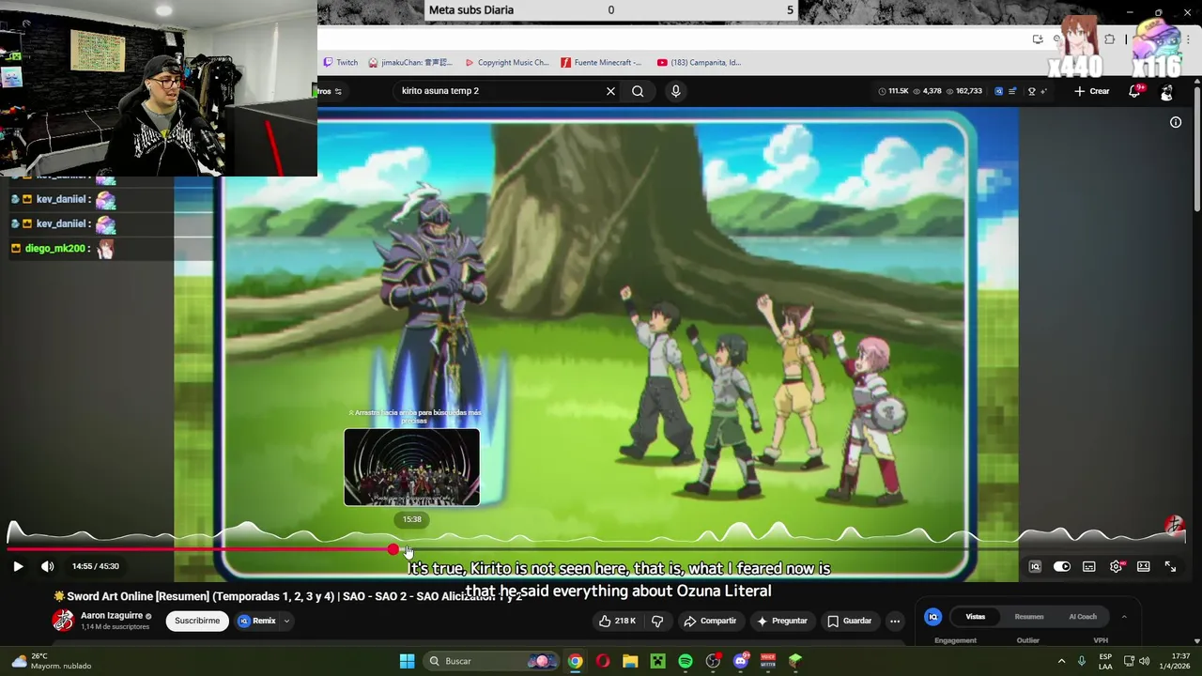
Task: Show hidden system tray icons
Action: tap(1061, 661)
